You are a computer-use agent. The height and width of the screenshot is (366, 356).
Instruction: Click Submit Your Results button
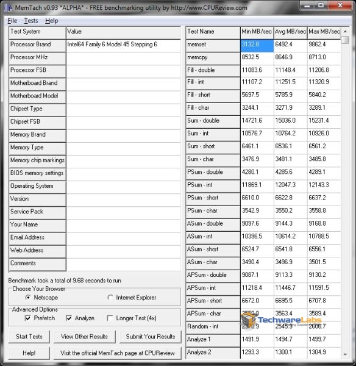click(x=150, y=337)
